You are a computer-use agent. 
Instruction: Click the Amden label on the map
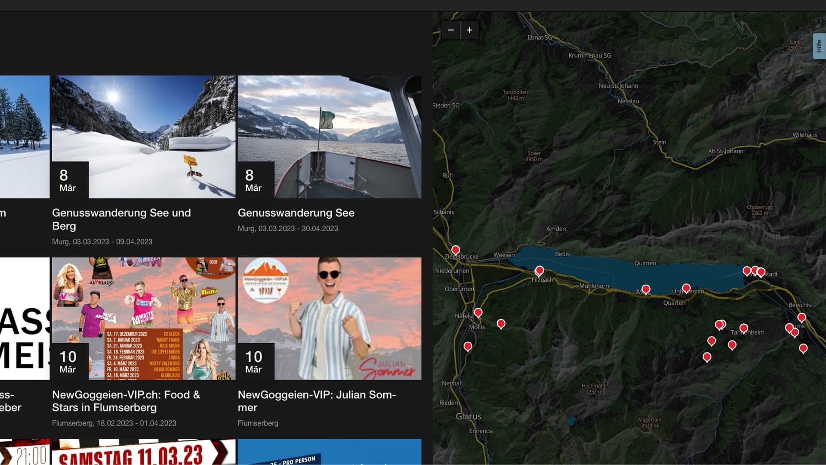click(x=556, y=229)
